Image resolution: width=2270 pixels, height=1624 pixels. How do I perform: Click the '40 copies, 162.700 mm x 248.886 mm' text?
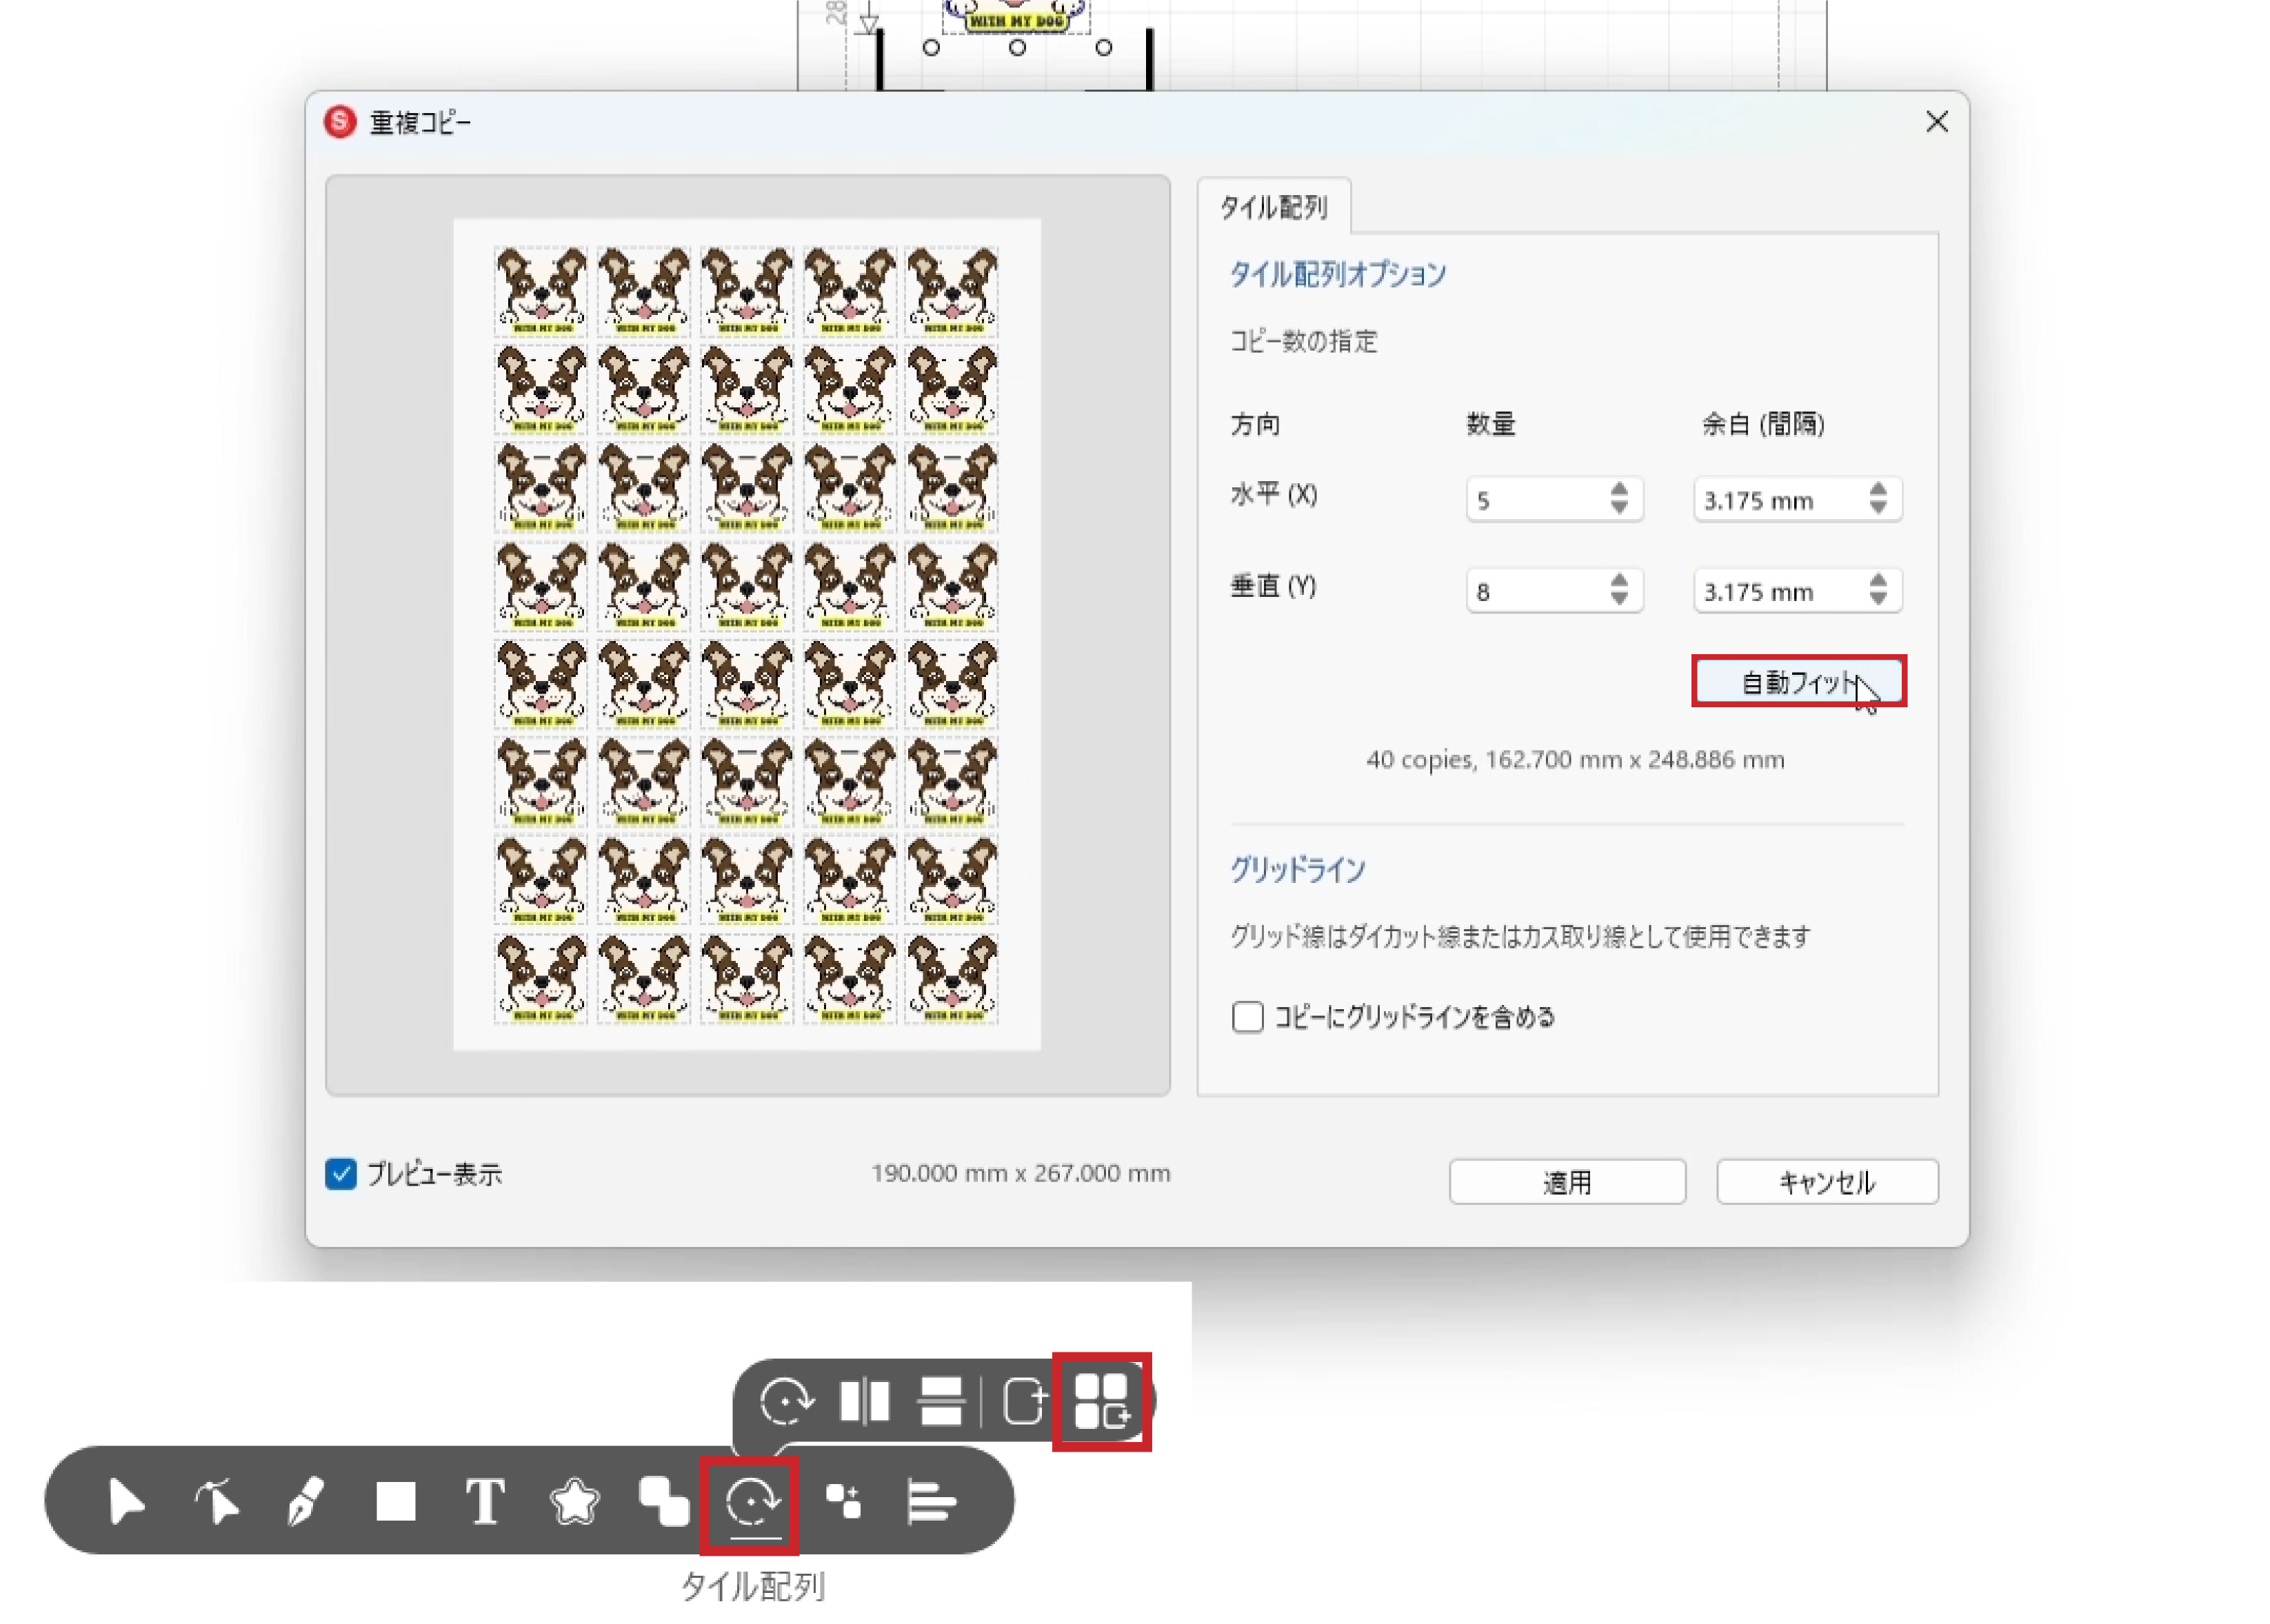tap(1575, 759)
